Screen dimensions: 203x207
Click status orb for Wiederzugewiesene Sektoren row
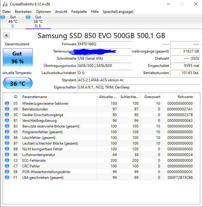[7, 103]
